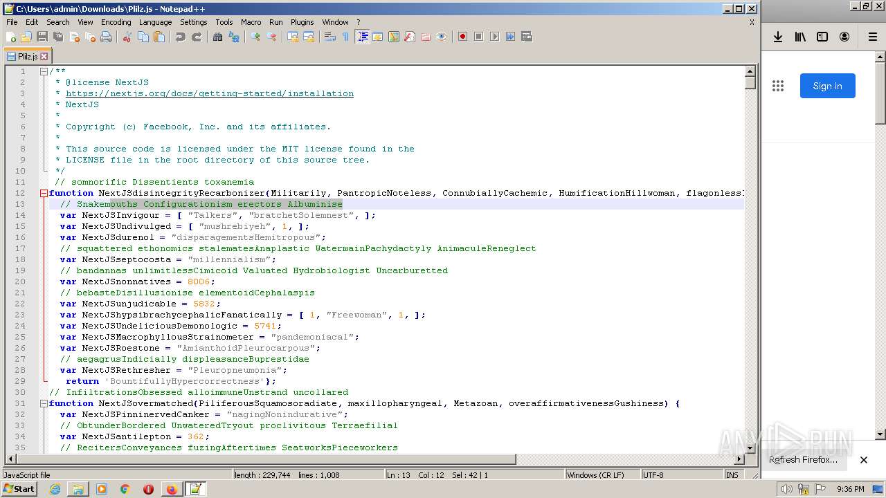Print the document using the printer icon
This screenshot has width=886, height=498.
(x=106, y=37)
